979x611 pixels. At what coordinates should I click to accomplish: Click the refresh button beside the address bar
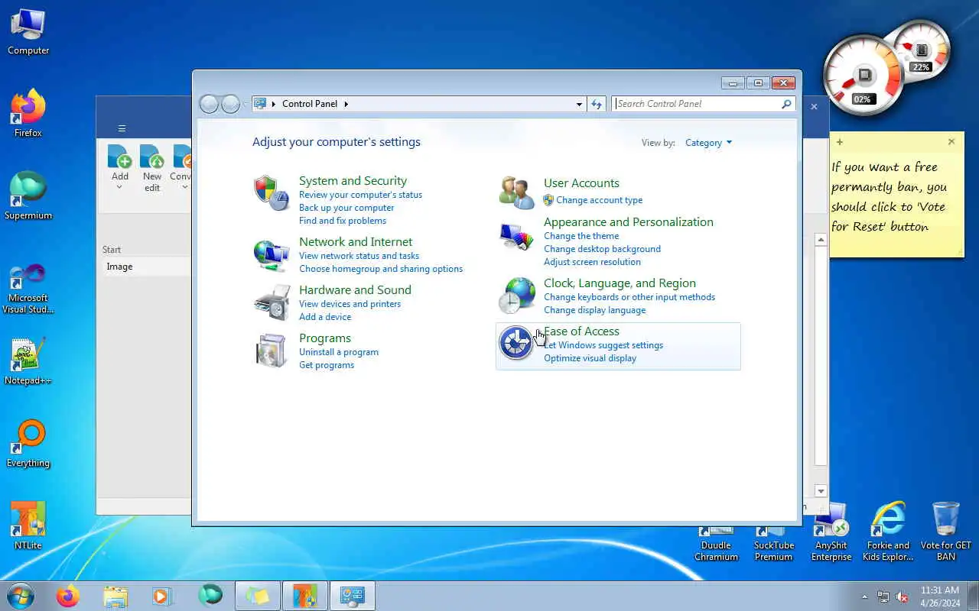597,104
